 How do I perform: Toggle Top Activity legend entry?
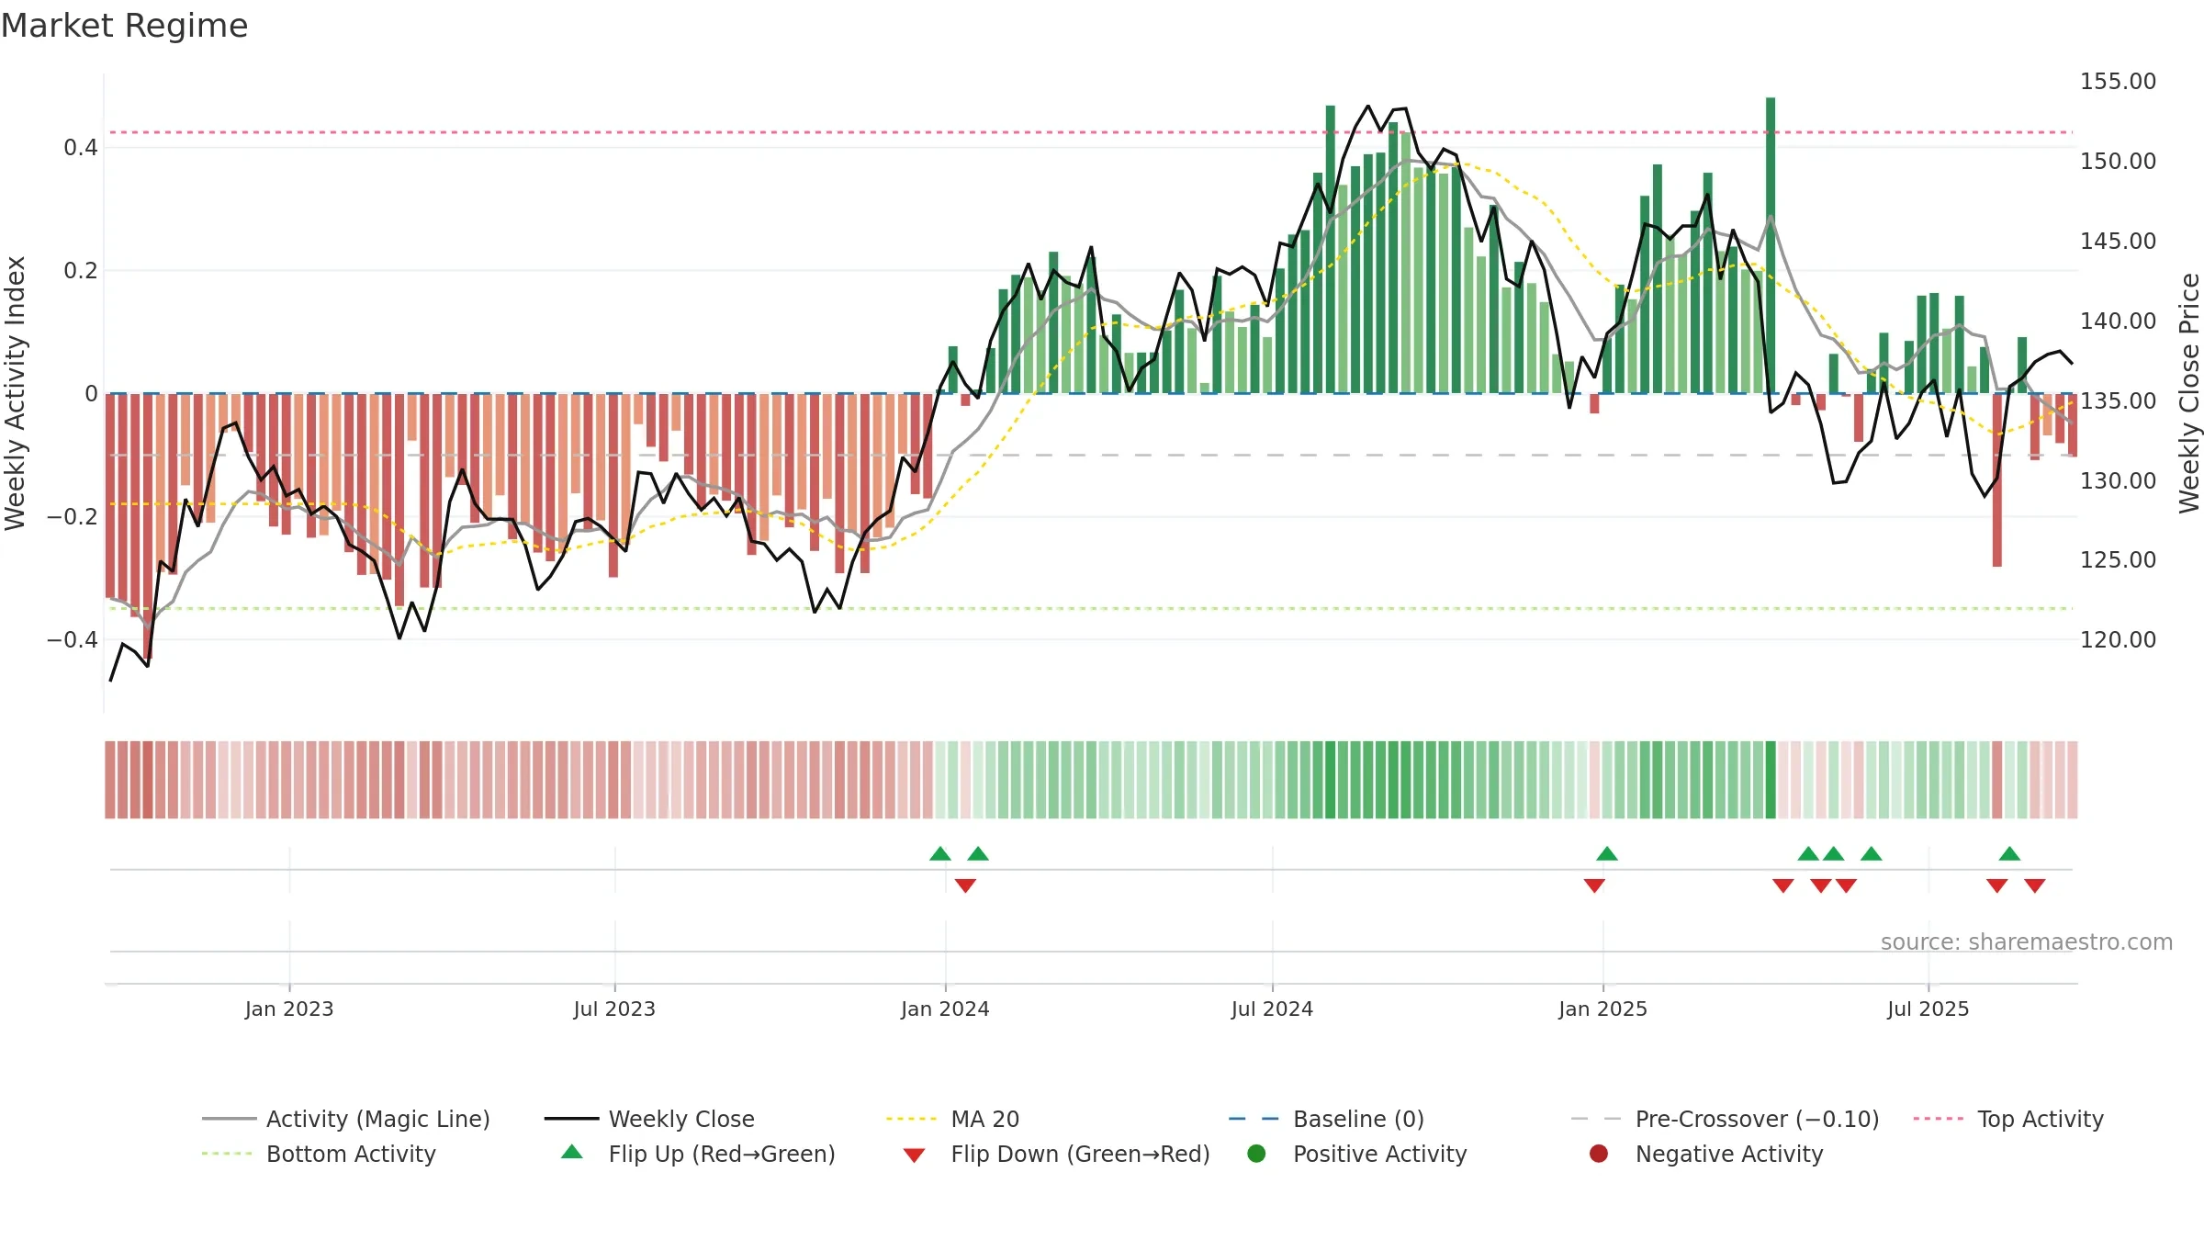point(2008,1119)
